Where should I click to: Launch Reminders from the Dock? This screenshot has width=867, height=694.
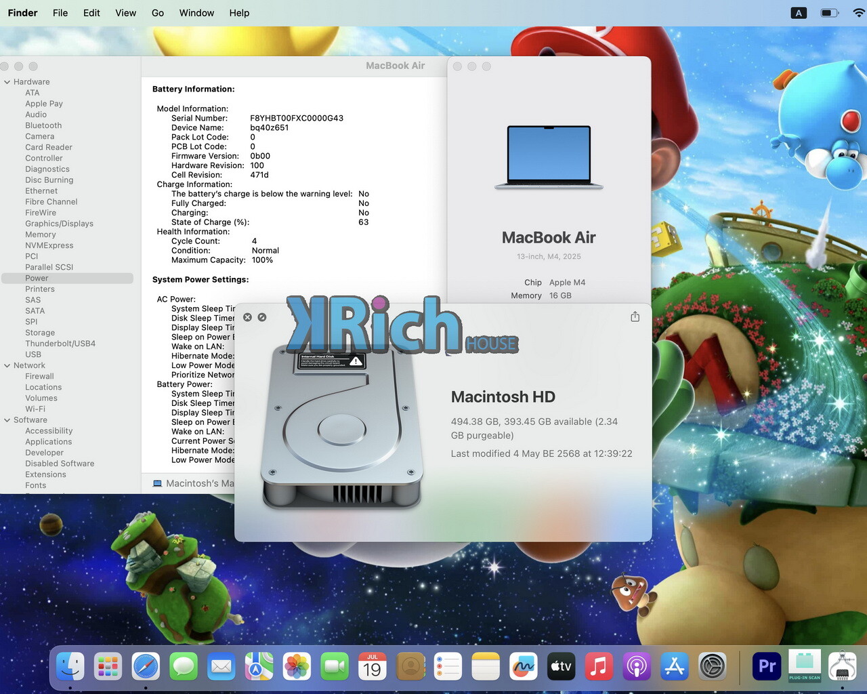click(x=448, y=667)
